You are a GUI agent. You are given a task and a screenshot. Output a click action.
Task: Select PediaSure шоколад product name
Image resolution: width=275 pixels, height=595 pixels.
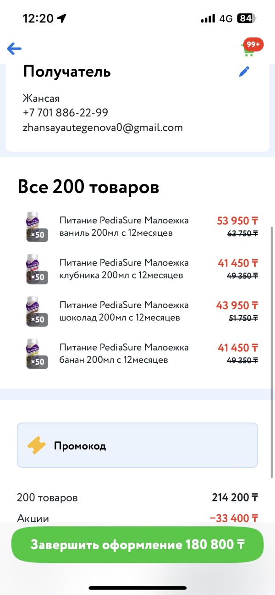pyautogui.click(x=124, y=311)
